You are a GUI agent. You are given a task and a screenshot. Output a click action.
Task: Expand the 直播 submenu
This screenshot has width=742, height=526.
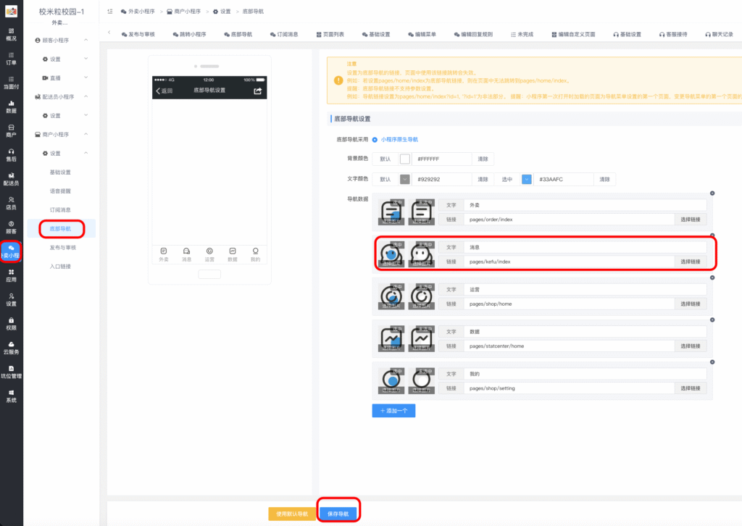pyautogui.click(x=86, y=78)
